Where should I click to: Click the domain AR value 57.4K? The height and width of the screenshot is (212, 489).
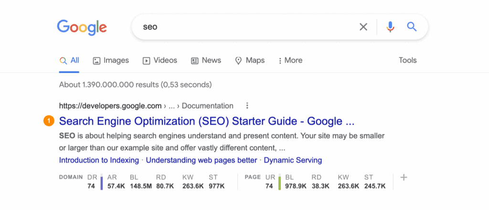[x=115, y=186]
